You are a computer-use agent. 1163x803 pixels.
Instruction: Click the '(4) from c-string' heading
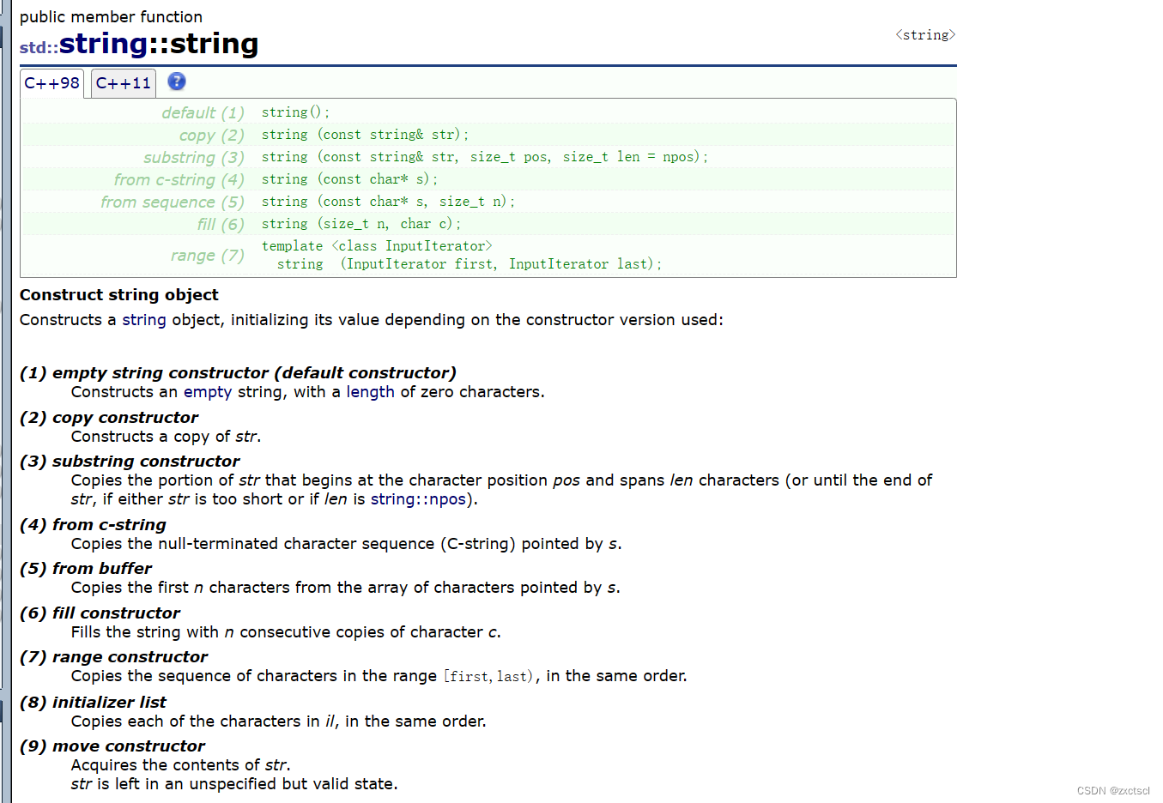(93, 525)
